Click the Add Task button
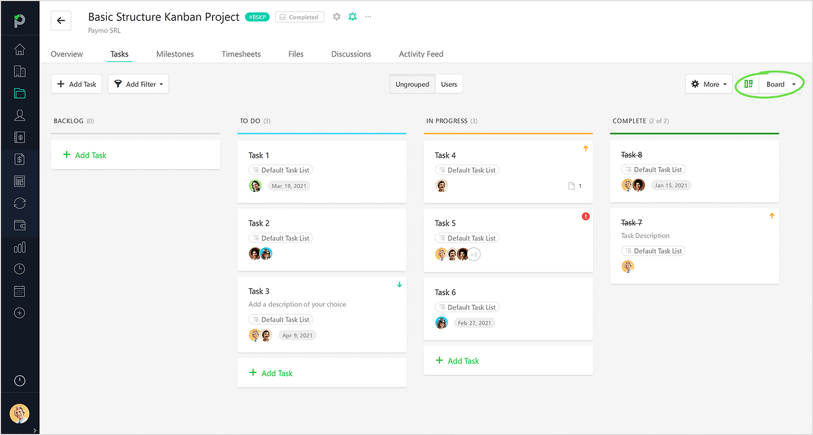The image size is (813, 435). (76, 84)
